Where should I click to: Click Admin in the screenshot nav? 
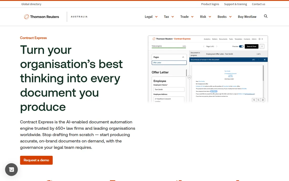pos(254,39)
